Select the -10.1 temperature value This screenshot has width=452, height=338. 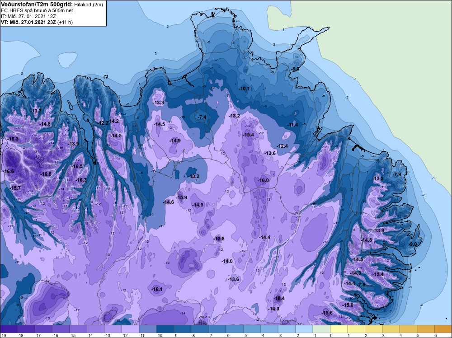(x=245, y=89)
